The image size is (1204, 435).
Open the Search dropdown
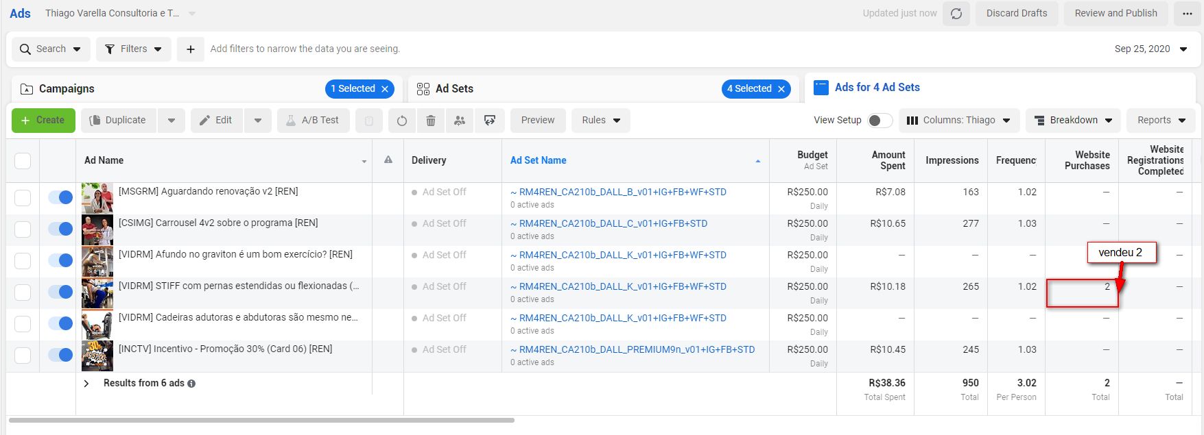51,49
